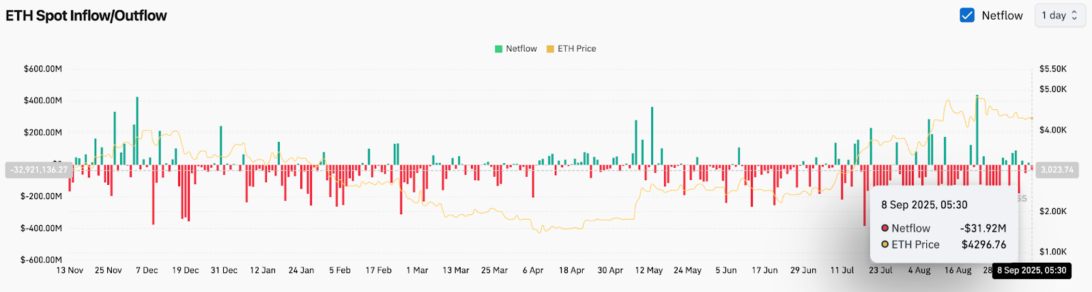Click the $600.00M label on the left axis
1092x292 pixels.
pyautogui.click(x=42, y=69)
